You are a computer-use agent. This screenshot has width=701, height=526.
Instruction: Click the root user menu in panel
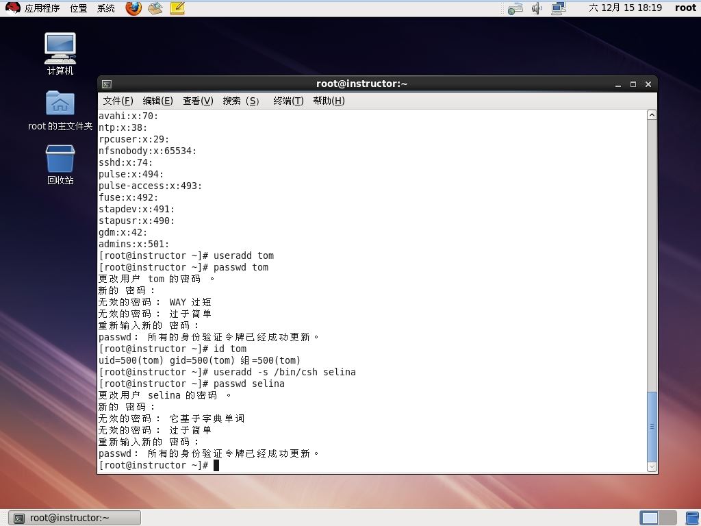pyautogui.click(x=685, y=8)
